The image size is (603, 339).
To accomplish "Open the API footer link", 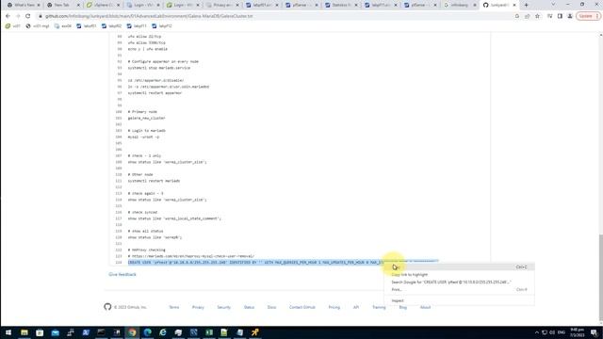I will [x=356, y=307].
